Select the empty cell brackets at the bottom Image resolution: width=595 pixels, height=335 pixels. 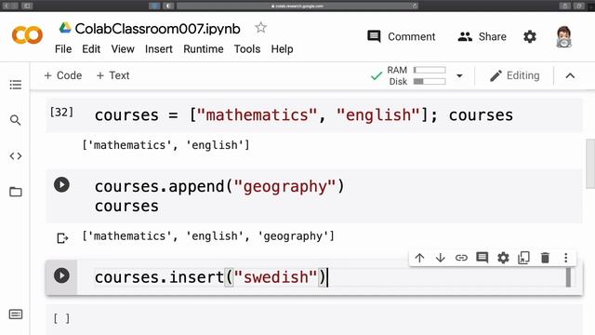click(61, 318)
